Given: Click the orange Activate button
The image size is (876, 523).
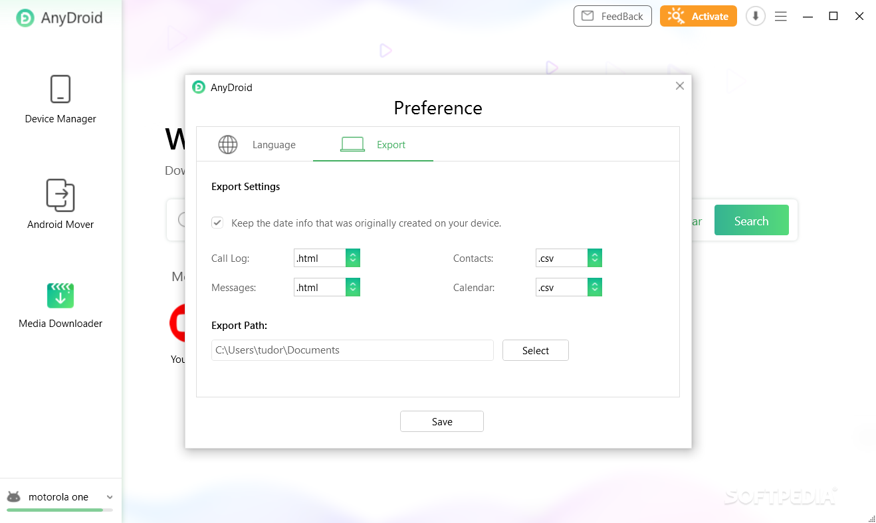Looking at the screenshot, I should pyautogui.click(x=699, y=17).
